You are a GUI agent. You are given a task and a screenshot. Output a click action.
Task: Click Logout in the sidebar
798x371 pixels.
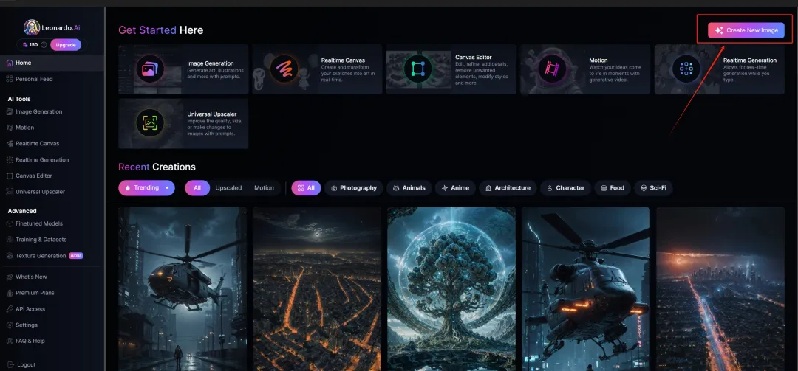(26, 364)
